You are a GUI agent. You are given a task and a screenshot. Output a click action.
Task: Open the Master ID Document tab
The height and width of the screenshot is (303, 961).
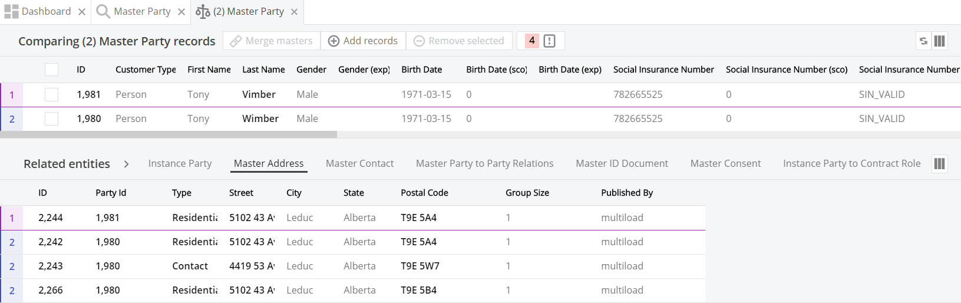point(622,163)
